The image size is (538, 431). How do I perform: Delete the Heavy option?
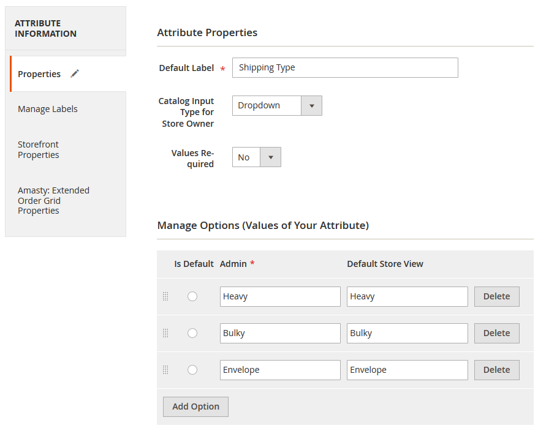point(496,296)
